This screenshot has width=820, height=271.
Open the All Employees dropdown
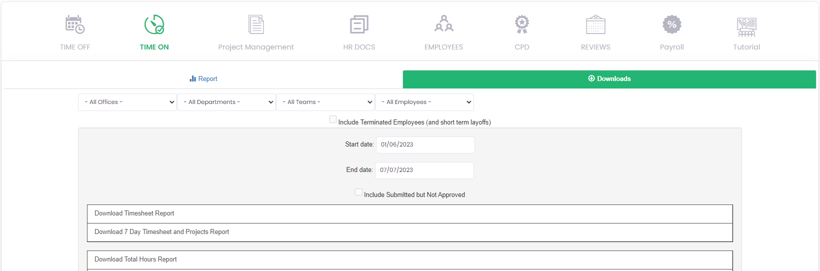[424, 102]
